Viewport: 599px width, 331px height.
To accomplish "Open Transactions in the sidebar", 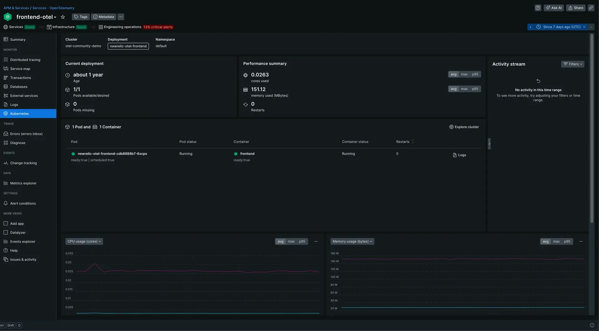I will pos(28,78).
